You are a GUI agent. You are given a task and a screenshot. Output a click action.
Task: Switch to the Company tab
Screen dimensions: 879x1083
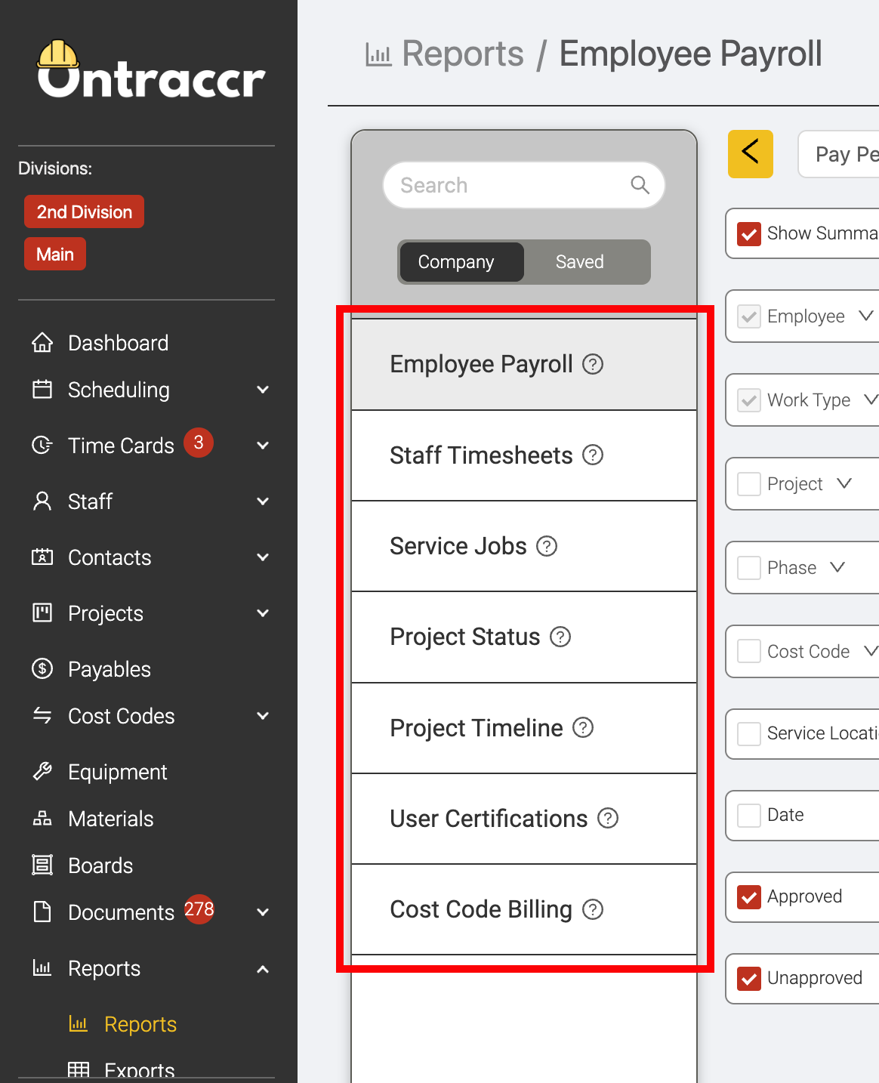point(461,262)
